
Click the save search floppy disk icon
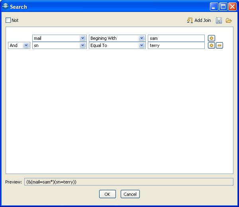[x=219, y=20]
